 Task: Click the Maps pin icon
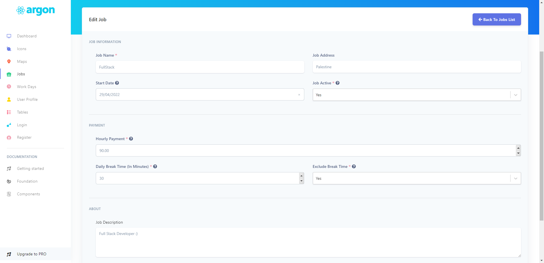click(9, 61)
